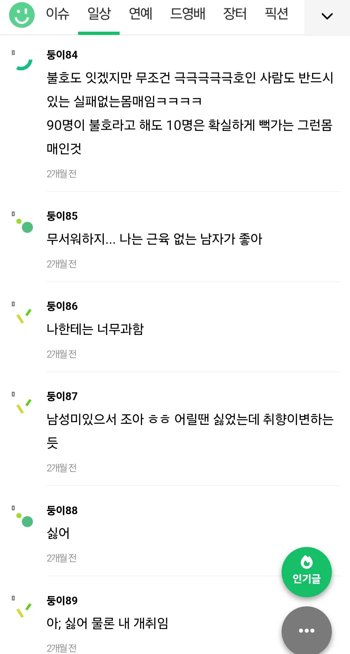Expand the category list chevron
This screenshot has width=350, height=654.
coord(327,16)
